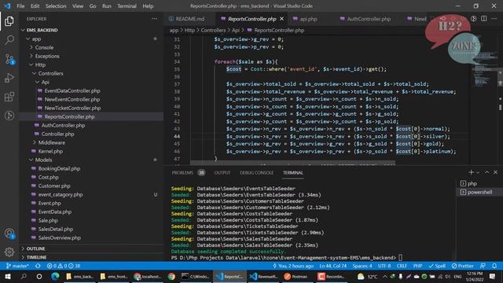Maximize the terminal panel size
Image resolution: width=503 pixels, height=283 pixels.
pos(486,172)
